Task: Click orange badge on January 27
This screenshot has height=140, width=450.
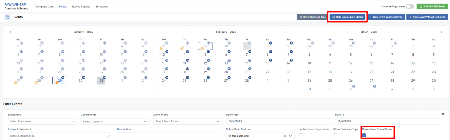Action: point(16,83)
